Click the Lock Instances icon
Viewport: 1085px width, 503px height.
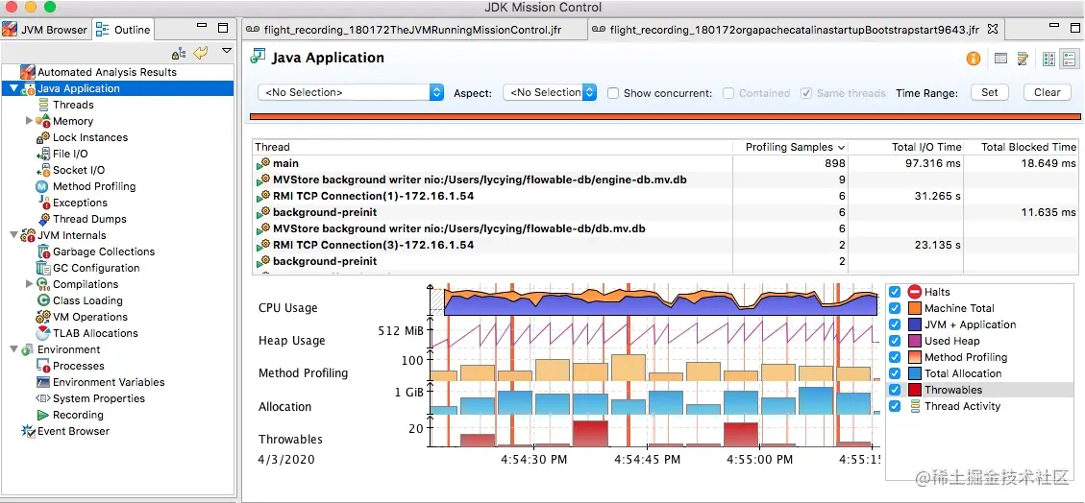[x=43, y=137]
